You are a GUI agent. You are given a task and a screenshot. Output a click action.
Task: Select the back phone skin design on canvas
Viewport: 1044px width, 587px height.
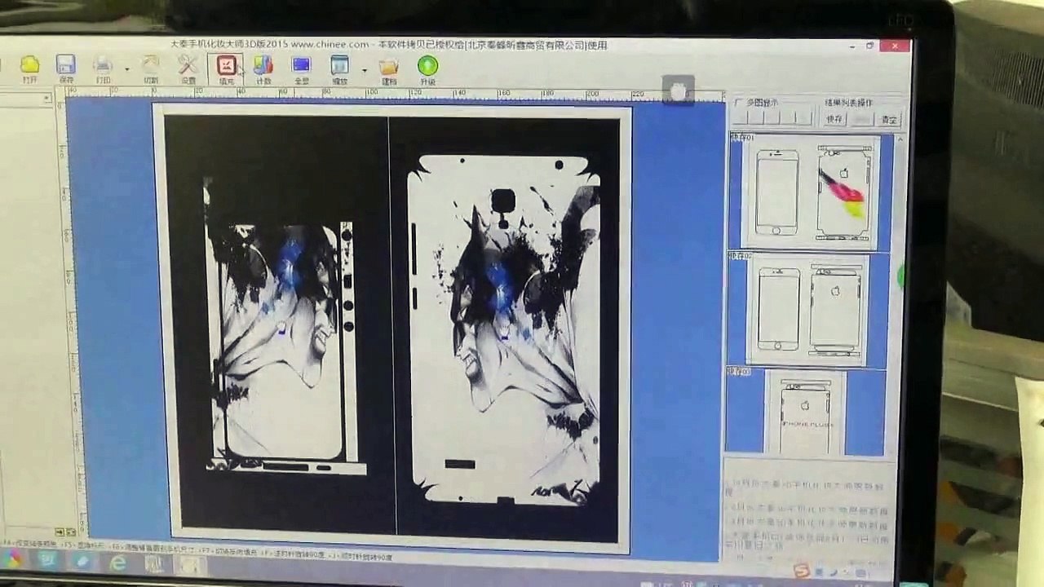[x=506, y=330]
